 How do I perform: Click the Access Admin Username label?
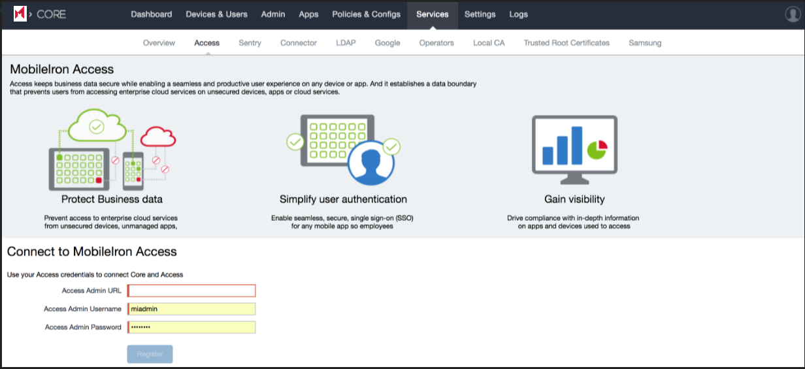[x=82, y=309]
